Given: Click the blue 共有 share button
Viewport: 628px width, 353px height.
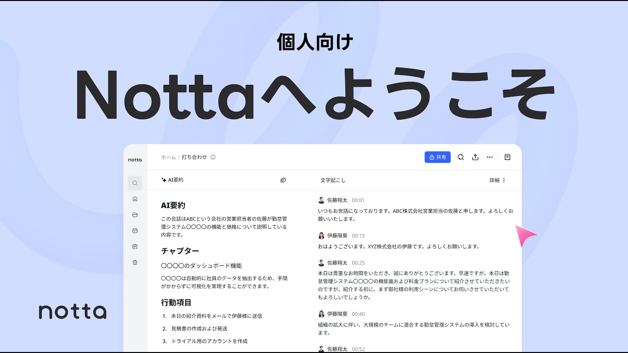Looking at the screenshot, I should pyautogui.click(x=438, y=157).
